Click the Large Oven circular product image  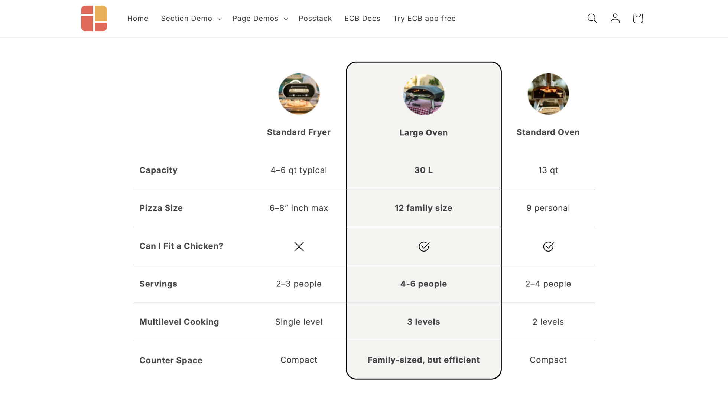(423, 95)
